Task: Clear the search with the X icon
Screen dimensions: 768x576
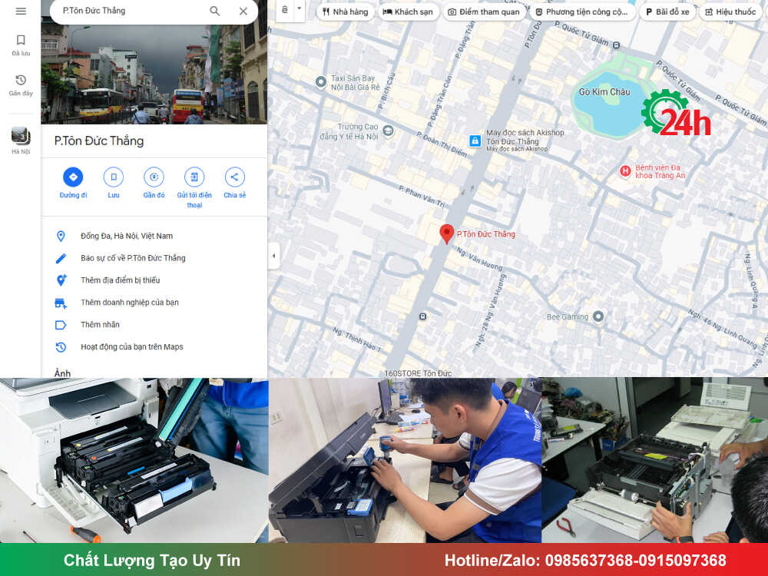Action: [243, 11]
